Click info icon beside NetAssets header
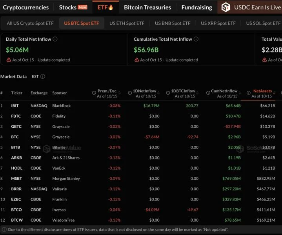282x235 pixels. coord(249,93)
